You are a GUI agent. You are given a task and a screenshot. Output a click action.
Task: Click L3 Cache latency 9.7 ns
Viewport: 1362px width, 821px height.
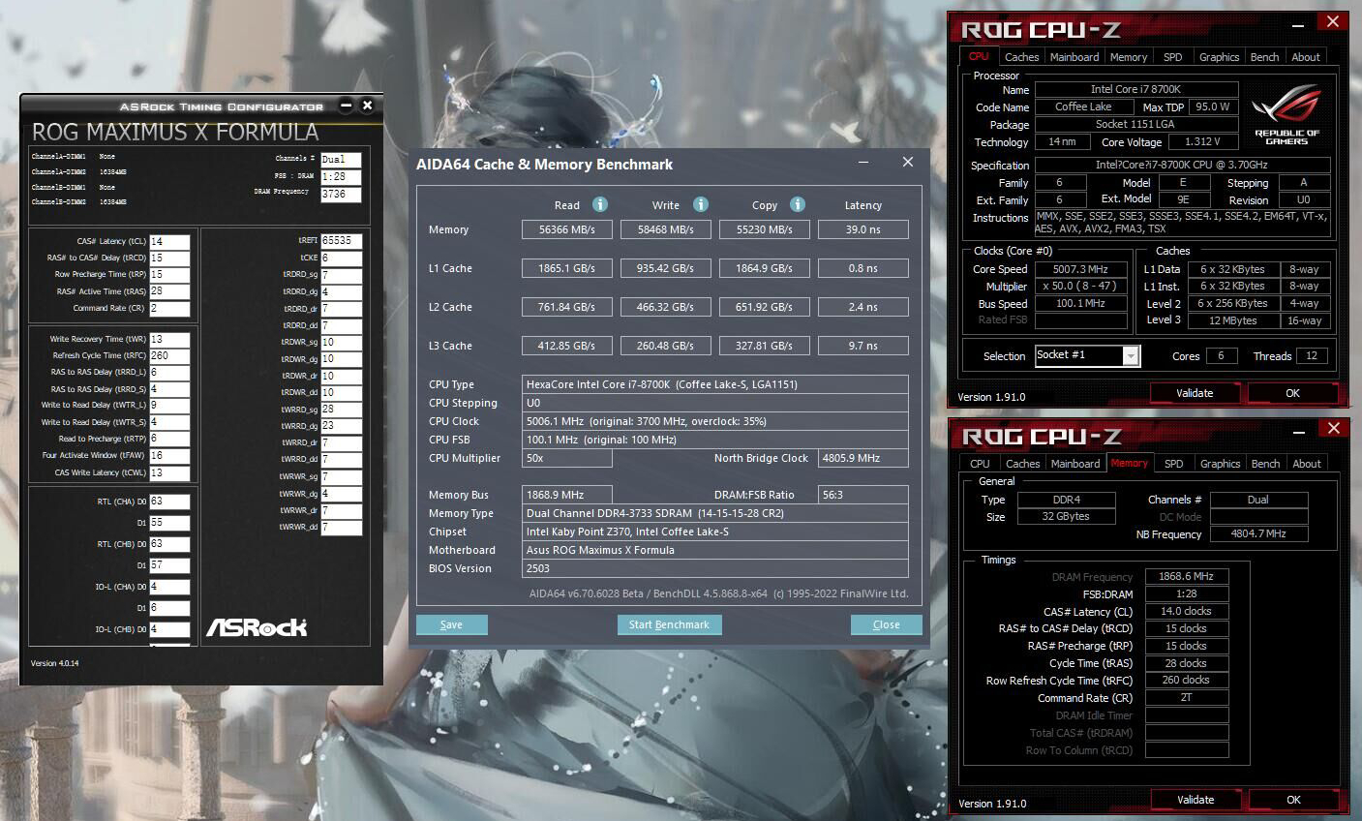(x=863, y=346)
